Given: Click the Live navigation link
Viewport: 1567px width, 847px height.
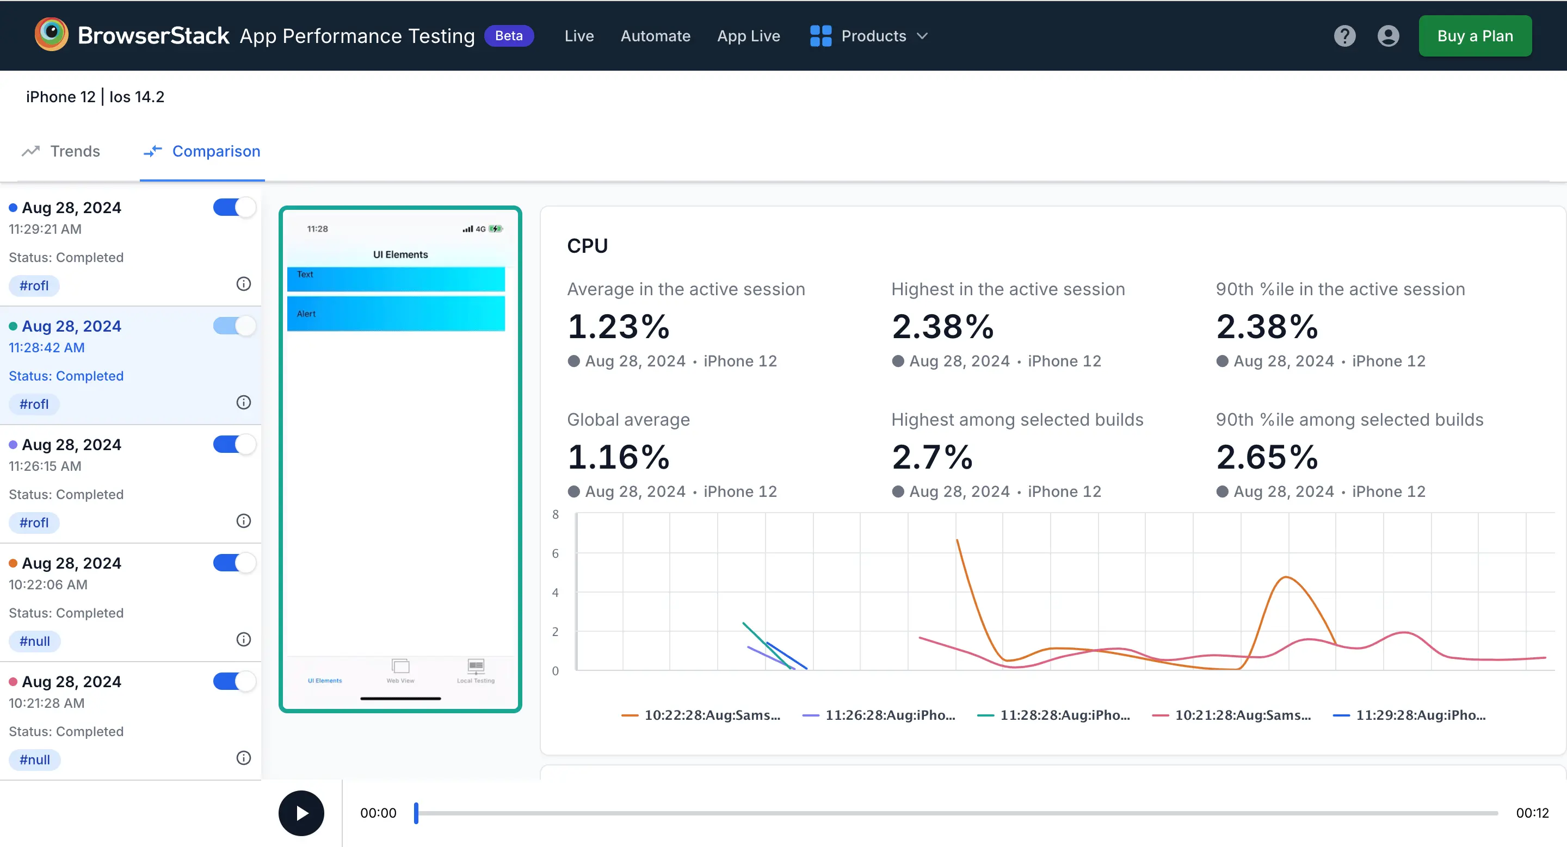Looking at the screenshot, I should coord(579,35).
